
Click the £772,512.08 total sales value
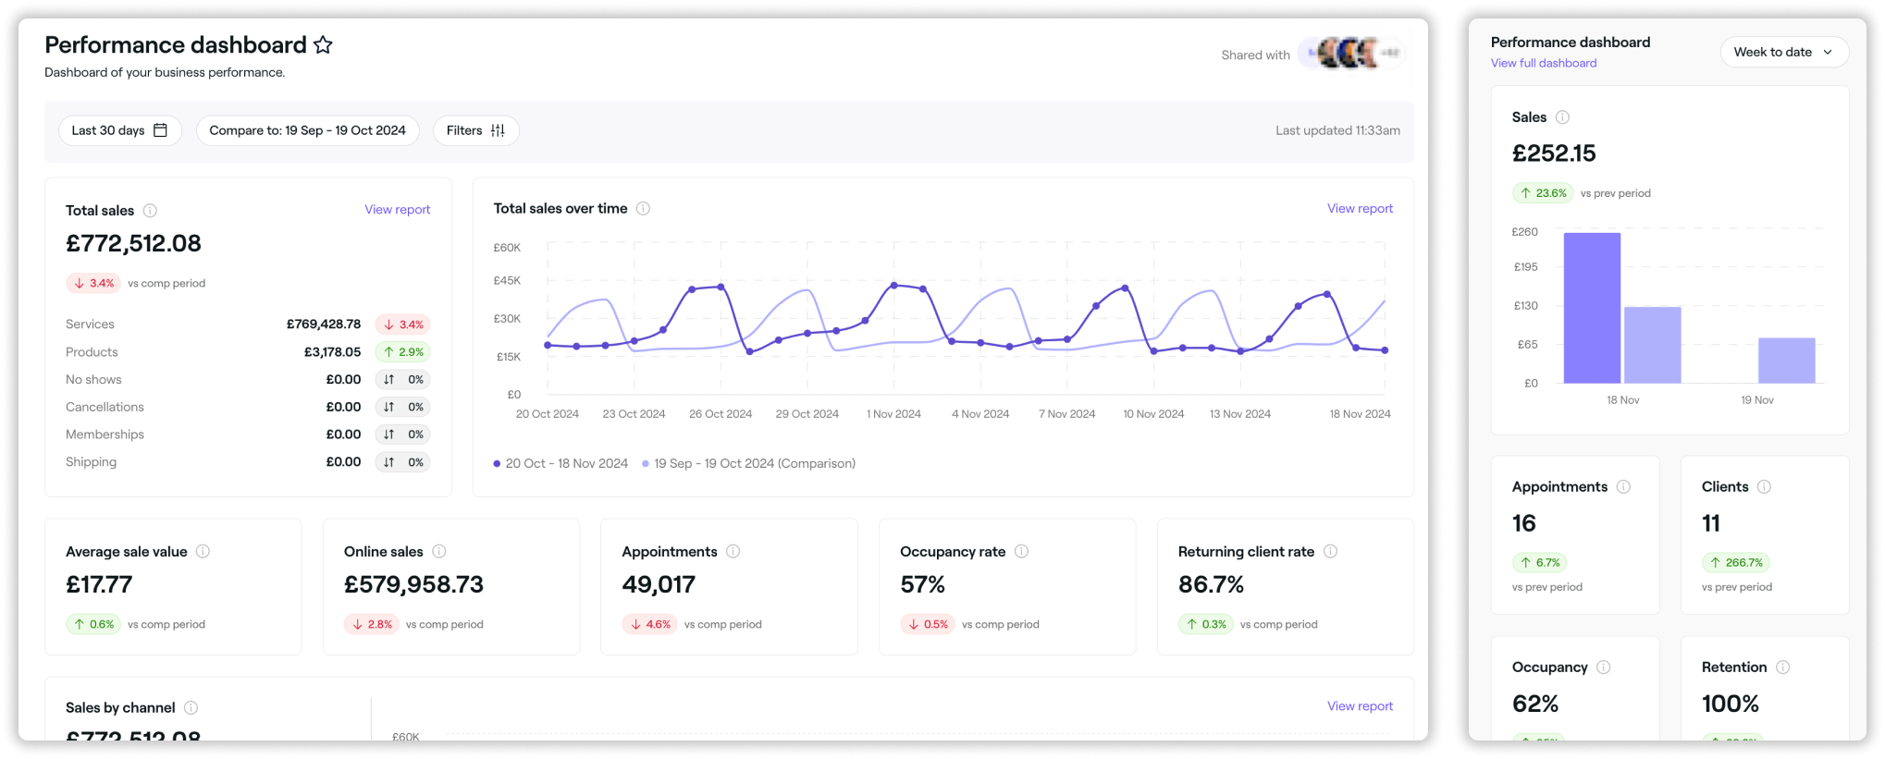(x=133, y=243)
